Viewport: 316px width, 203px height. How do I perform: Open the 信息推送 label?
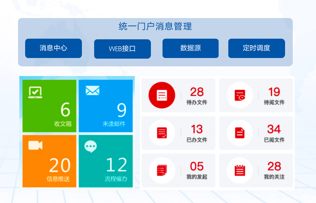[x=58, y=179]
